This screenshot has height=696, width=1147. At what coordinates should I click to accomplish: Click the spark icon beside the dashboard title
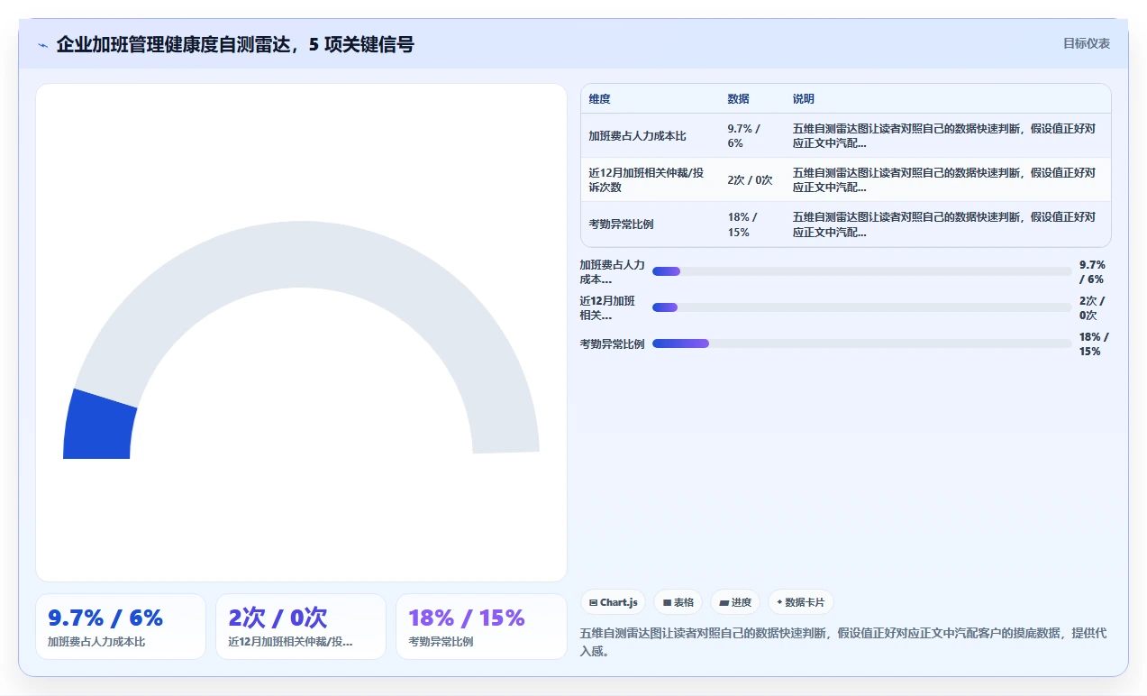pyautogui.click(x=43, y=45)
